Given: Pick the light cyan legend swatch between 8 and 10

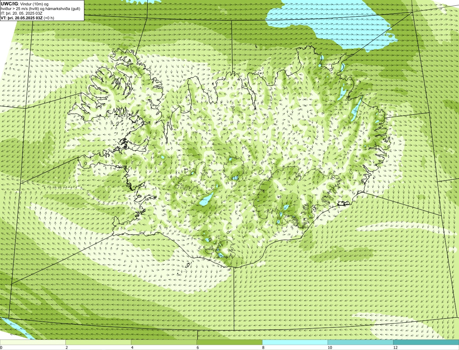Looking at the screenshot, I should [x=295, y=342].
